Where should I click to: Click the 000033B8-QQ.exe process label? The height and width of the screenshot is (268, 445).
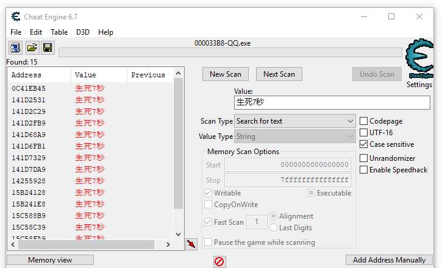(222, 43)
